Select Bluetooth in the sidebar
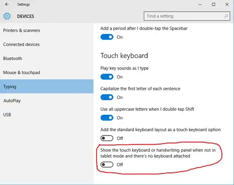The height and width of the screenshot is (185, 234). 47,59
